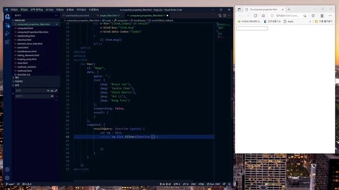
Task: Toggle regular expression in the search box
Action: 56,91
